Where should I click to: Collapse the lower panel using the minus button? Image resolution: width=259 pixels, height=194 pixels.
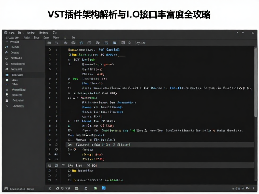(63, 165)
